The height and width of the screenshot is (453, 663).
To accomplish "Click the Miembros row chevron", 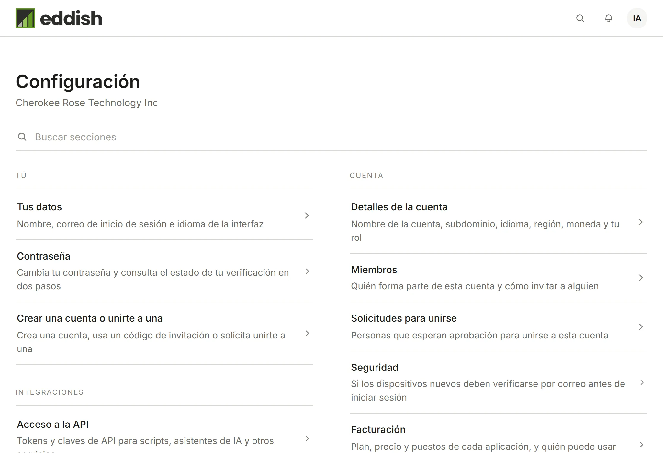I will [x=641, y=278].
